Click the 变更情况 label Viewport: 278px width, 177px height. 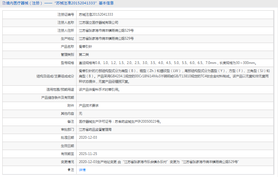[x=67, y=162]
